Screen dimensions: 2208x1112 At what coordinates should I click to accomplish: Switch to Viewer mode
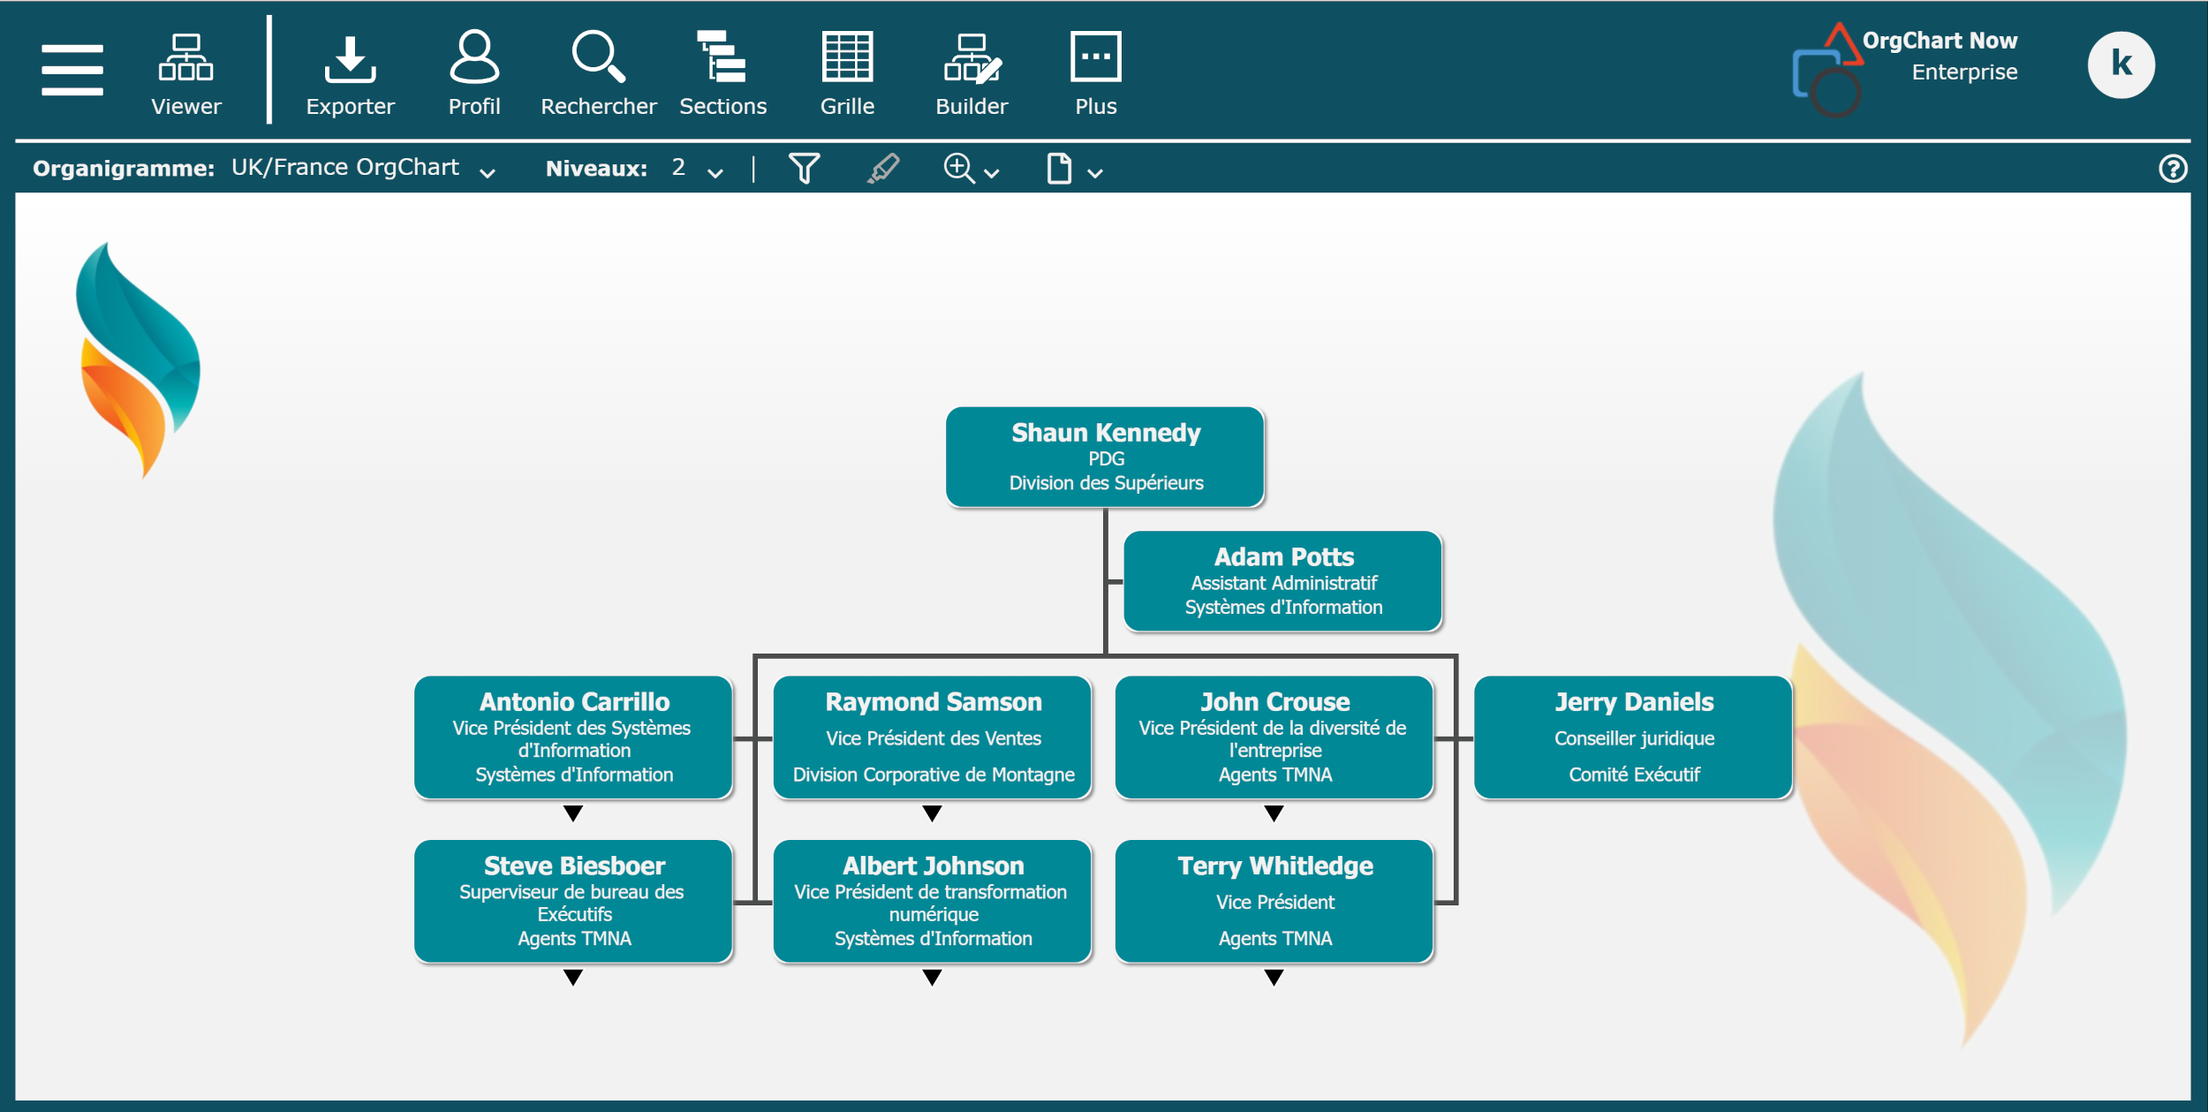185,74
